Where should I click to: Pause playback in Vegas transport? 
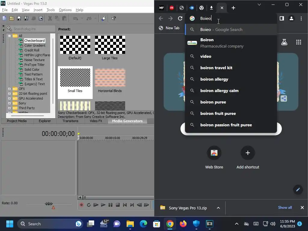(110, 205)
